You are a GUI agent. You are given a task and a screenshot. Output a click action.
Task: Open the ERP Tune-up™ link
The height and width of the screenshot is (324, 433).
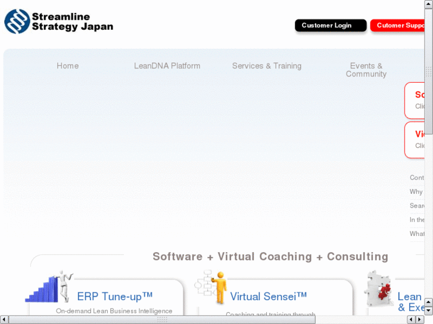(x=114, y=297)
